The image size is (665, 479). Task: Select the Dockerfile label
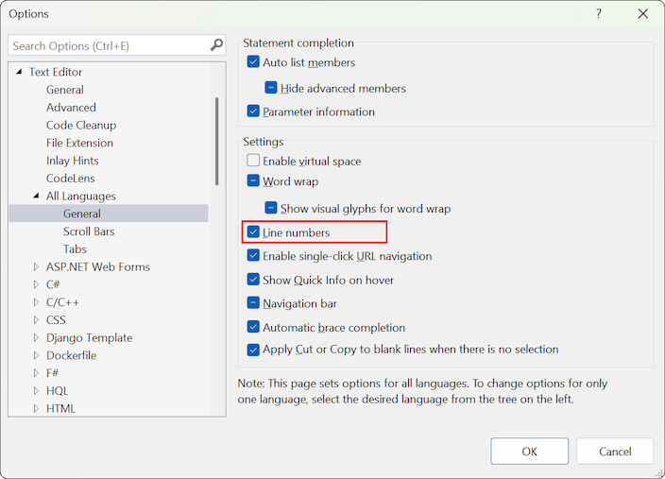pyautogui.click(x=71, y=355)
